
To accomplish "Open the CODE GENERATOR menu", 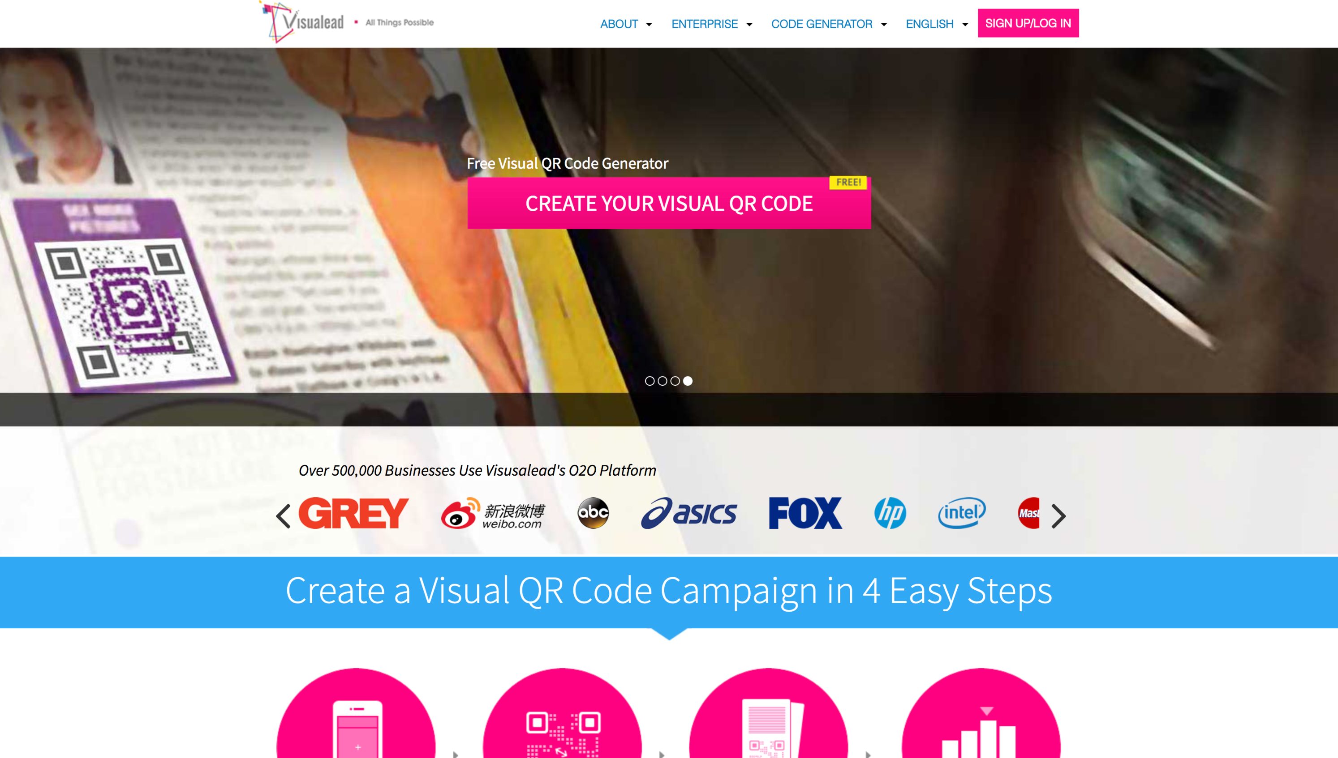I will 829,24.
